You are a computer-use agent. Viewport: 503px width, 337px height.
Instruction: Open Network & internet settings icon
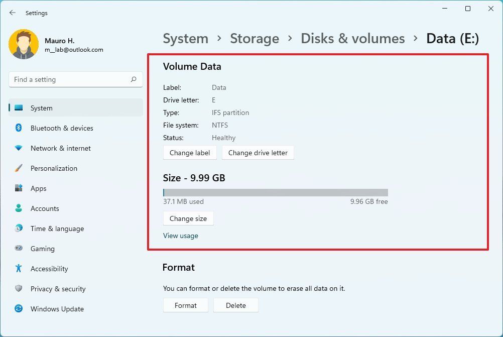(x=19, y=148)
